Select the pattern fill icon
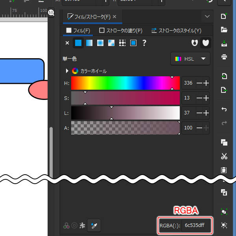The width and height of the screenshot is (236, 236). tap(122, 43)
